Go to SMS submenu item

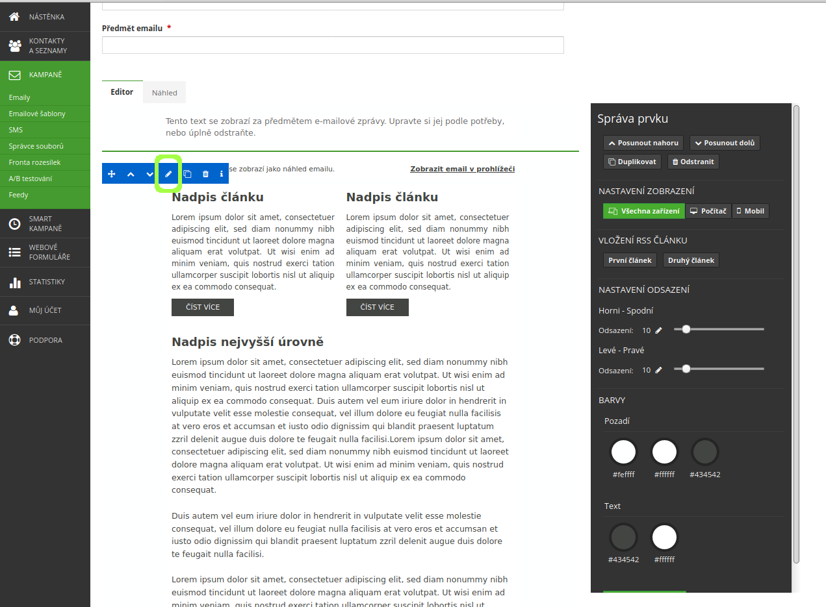point(45,130)
